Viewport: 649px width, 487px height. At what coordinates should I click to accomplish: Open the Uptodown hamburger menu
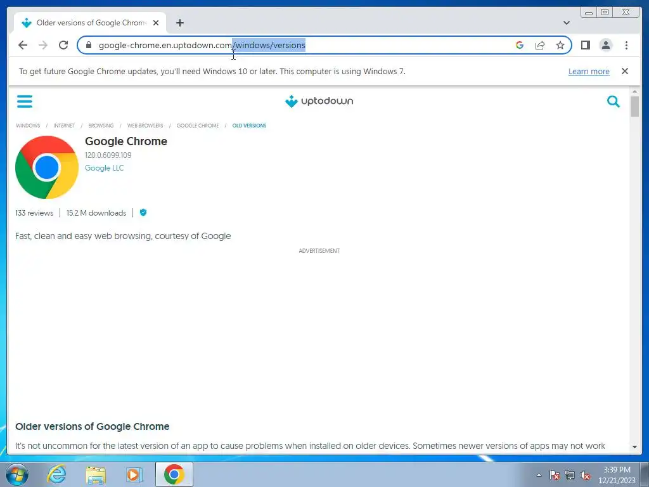click(25, 101)
